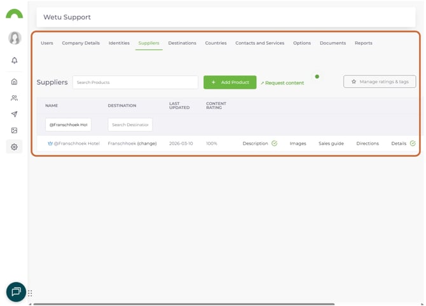Screen dimensions: 426x306
Task: Open the image gallery sidebar icon
Action: tap(14, 130)
